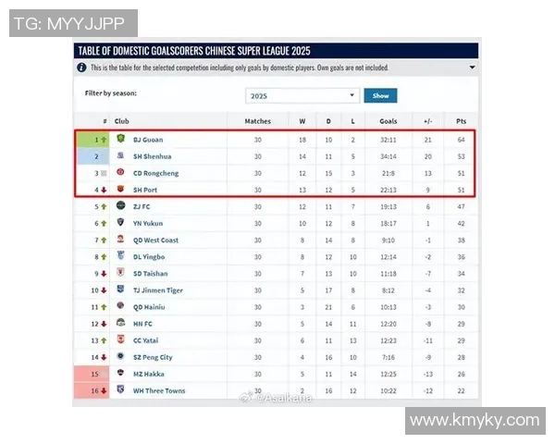Sort table by Pts column header
The height and width of the screenshot is (444, 555).
pyautogui.click(x=461, y=120)
